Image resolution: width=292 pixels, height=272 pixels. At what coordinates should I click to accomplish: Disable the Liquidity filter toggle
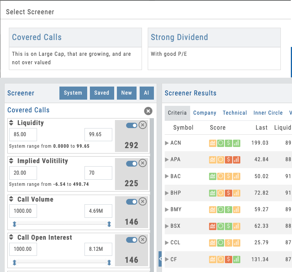132,125
